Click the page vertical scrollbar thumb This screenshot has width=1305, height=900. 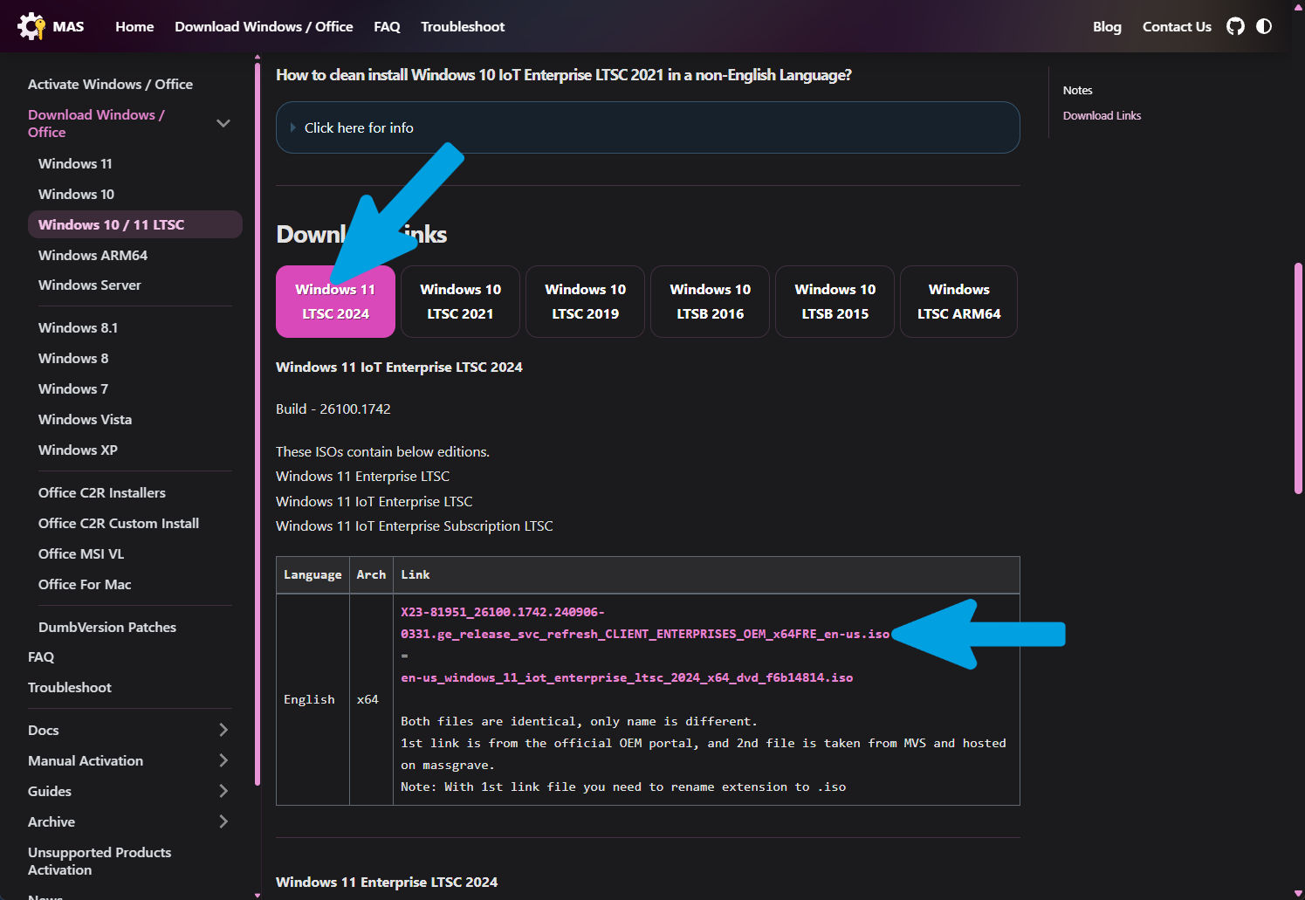click(1298, 379)
